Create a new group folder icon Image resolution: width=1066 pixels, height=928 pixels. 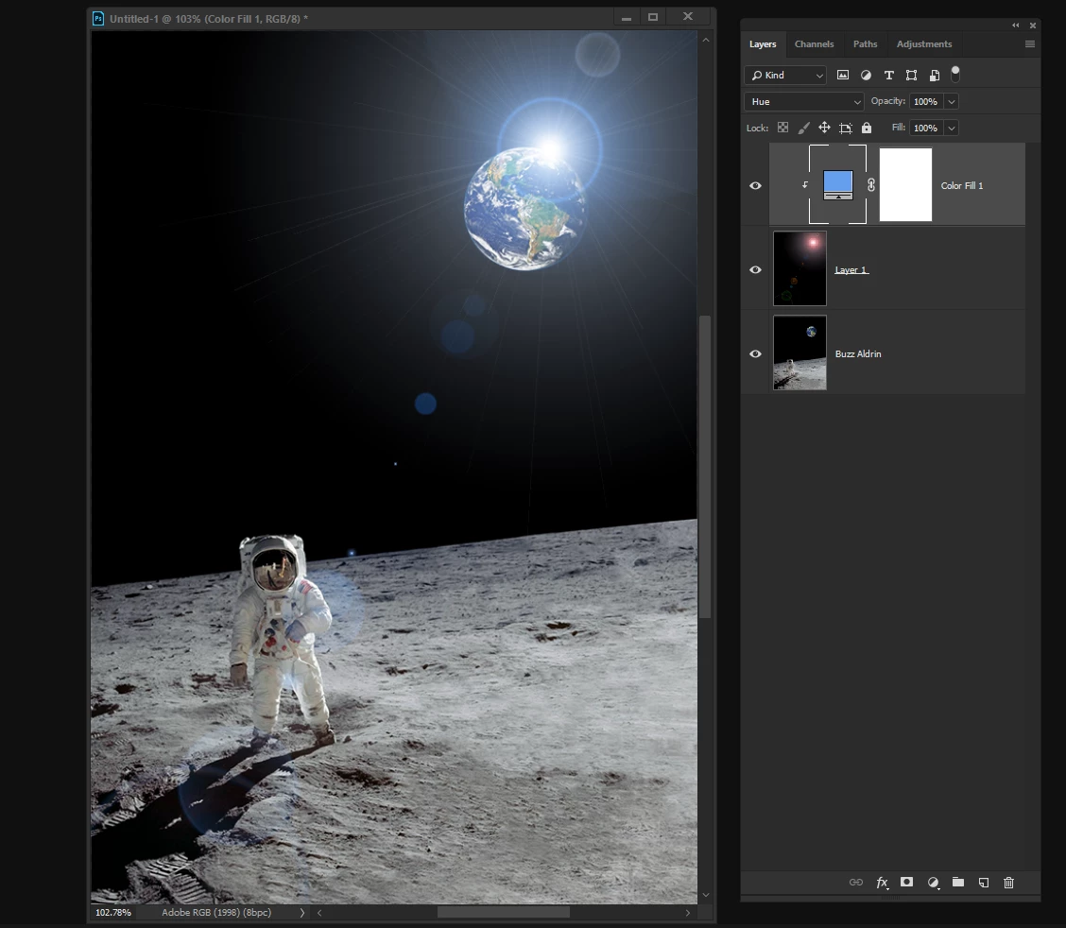[958, 882]
